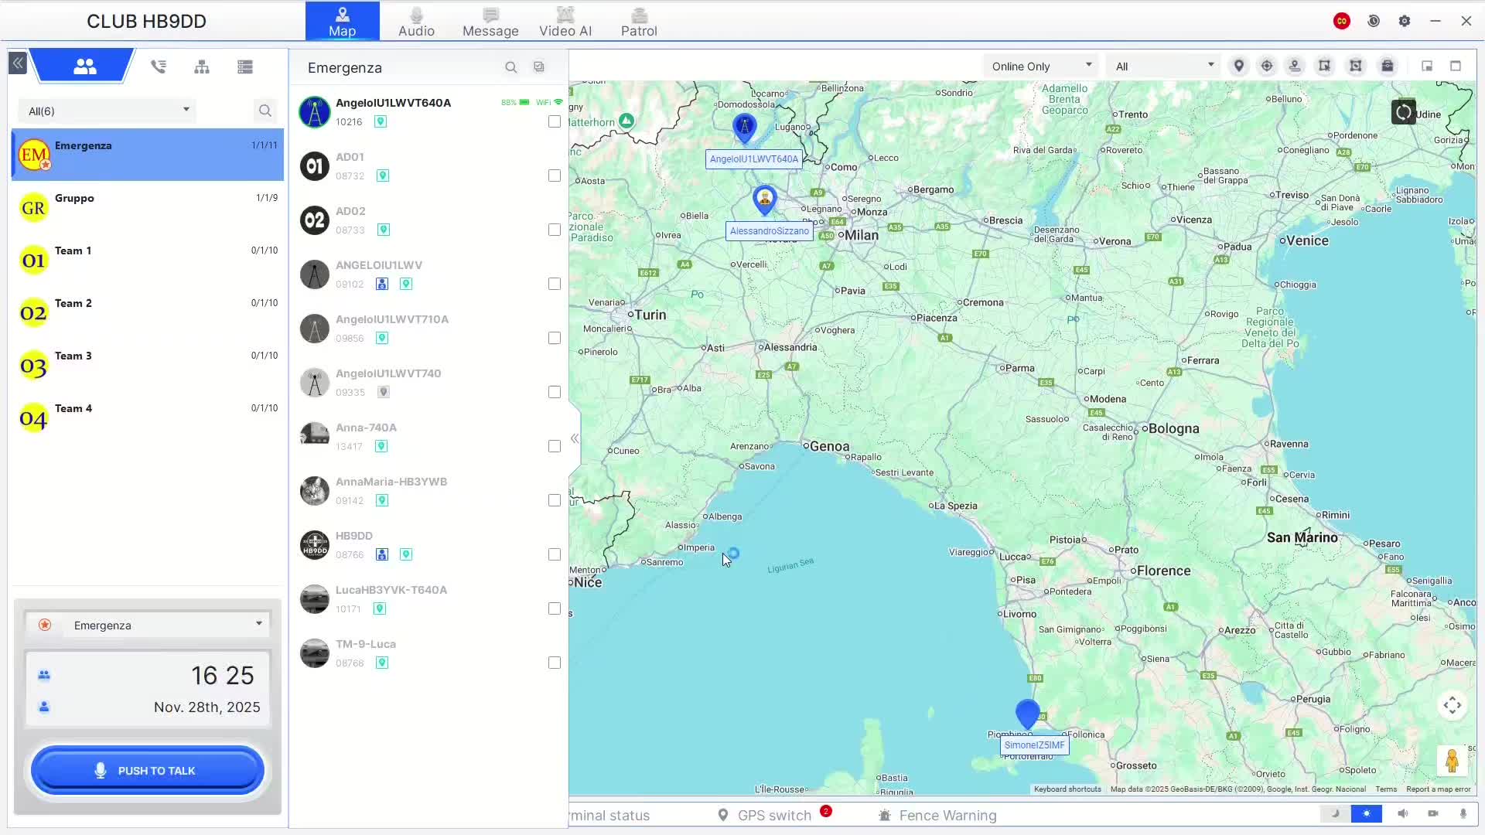Check the box for AD02

[555, 230]
